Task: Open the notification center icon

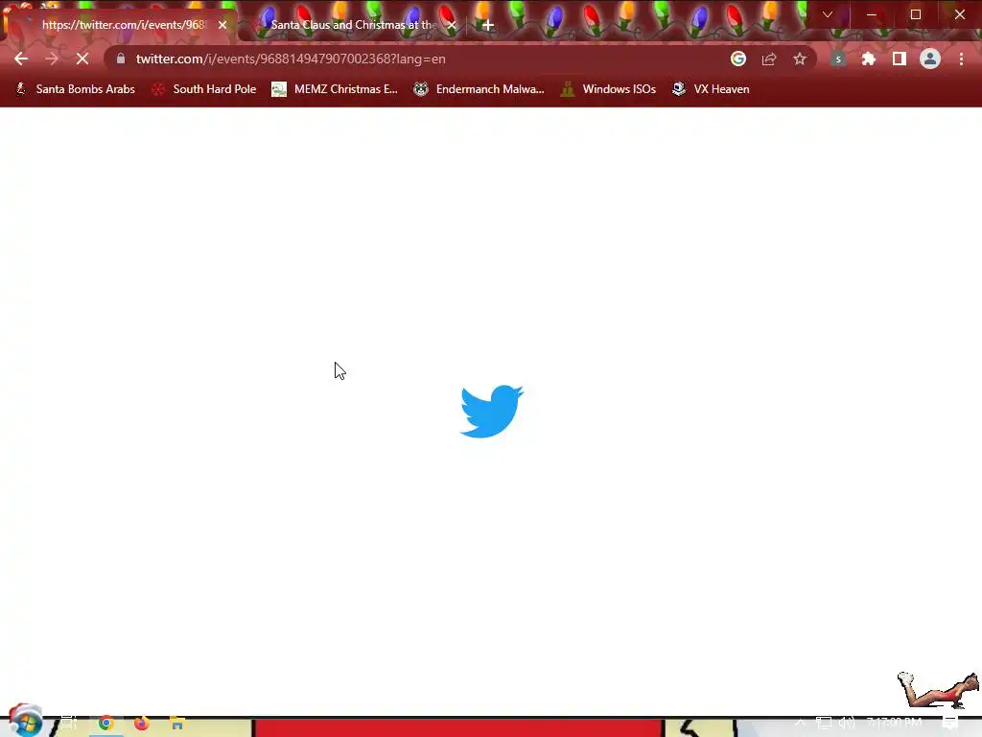Action: 950,723
